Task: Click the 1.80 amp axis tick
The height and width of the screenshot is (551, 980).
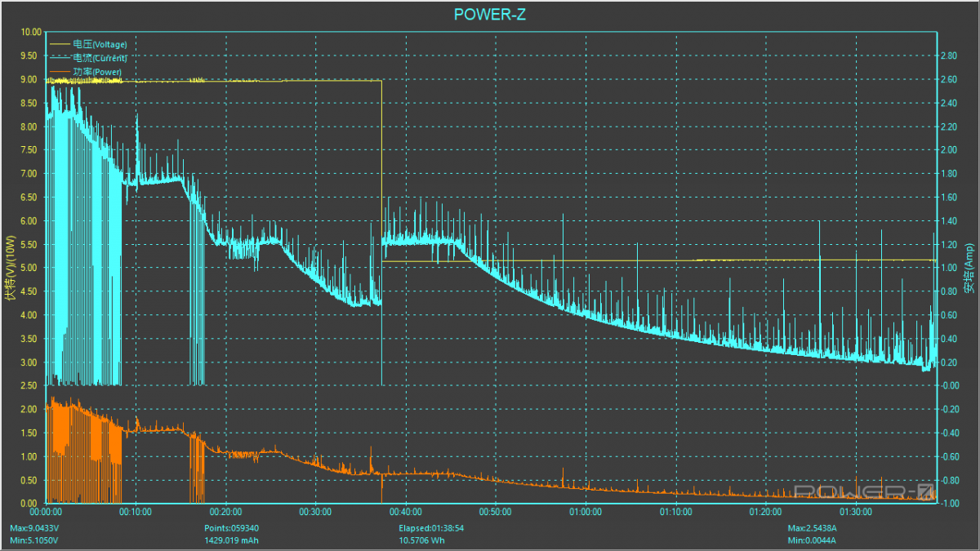Action: click(947, 174)
